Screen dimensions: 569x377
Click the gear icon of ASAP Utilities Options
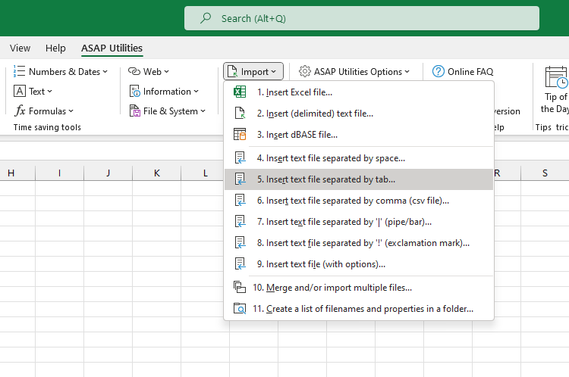point(304,71)
